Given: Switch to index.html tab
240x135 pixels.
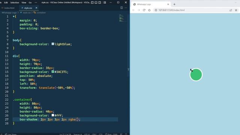Looking at the screenshot, I should 8,8.
